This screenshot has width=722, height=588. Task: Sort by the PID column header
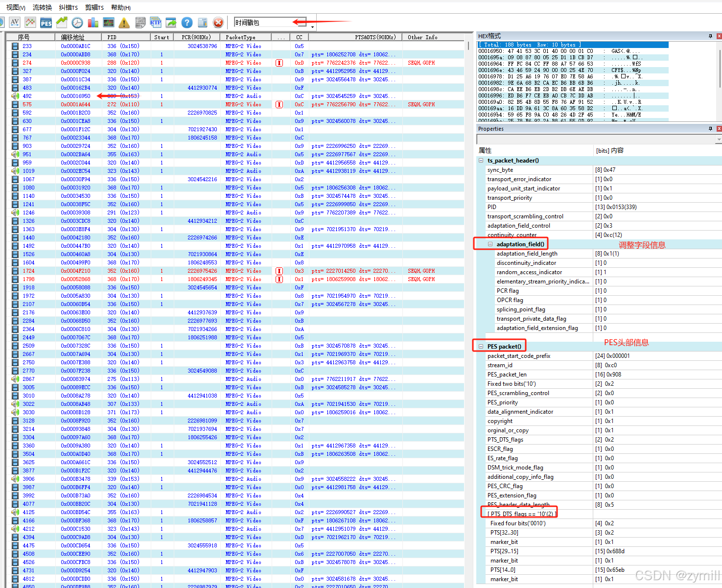126,37
